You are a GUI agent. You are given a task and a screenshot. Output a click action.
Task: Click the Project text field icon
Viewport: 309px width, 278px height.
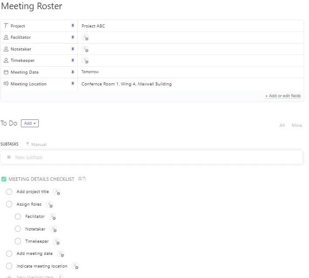[6, 26]
